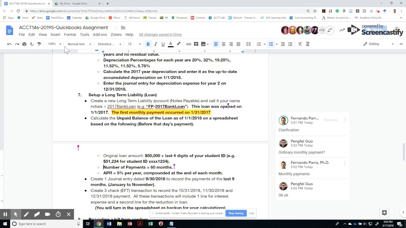Reload the page
This screenshot has width=406, height=228.
(18, 11)
